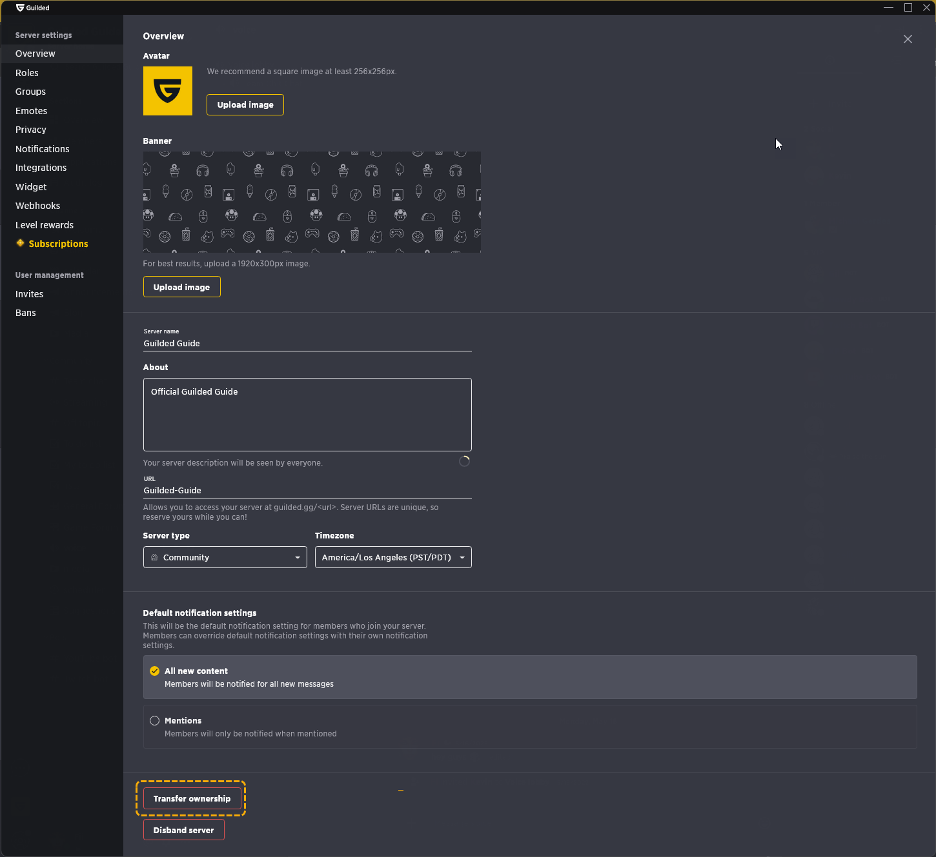Go to Level rewards settings
Screen dimensions: 936x857
click(61, 225)
